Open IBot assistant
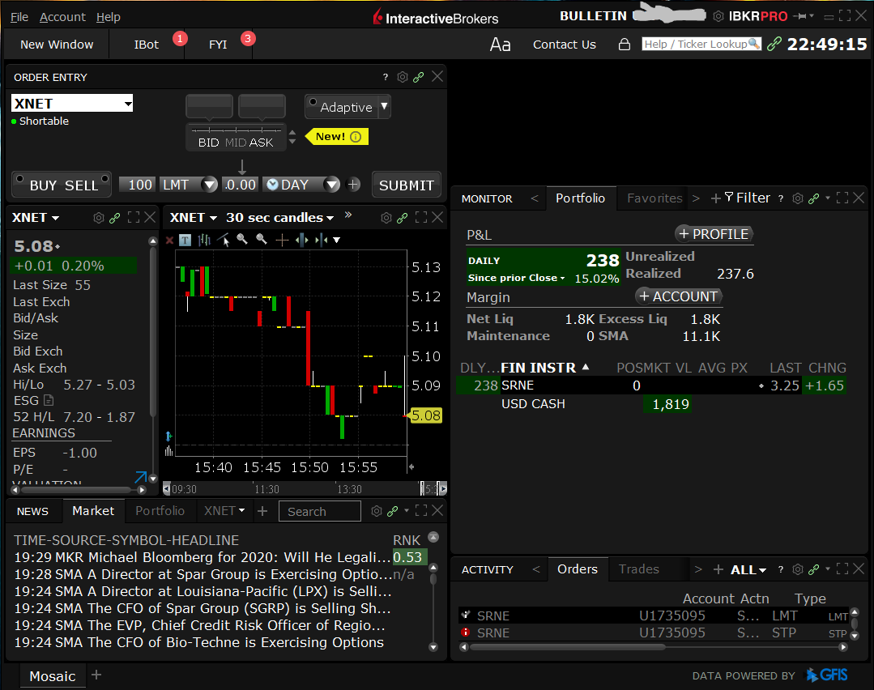Viewport: 874px width, 690px height. (x=147, y=45)
